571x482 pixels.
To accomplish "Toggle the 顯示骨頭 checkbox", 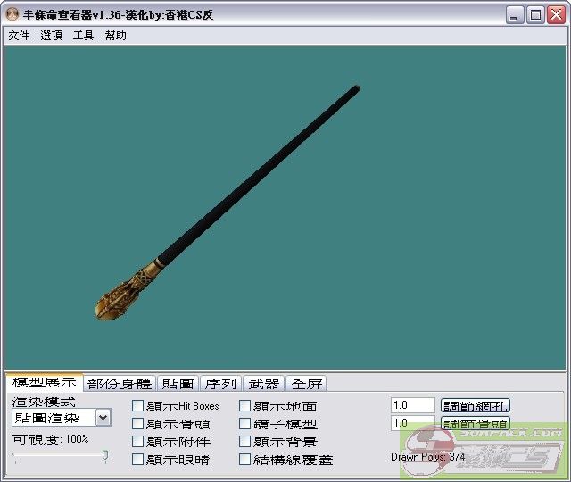I will coord(137,424).
